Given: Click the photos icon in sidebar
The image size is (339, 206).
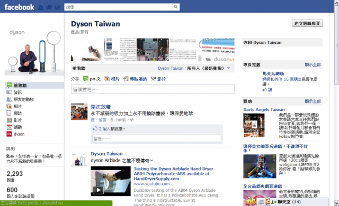Looking at the screenshot, I should click(x=9, y=106).
